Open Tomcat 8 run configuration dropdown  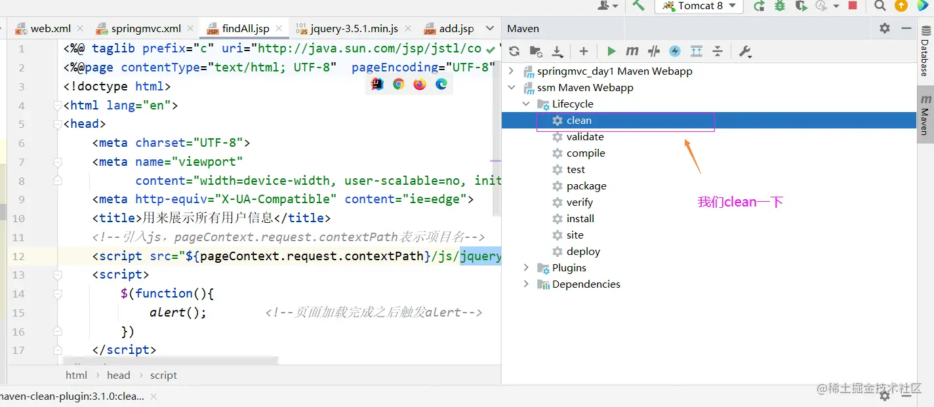pos(699,6)
